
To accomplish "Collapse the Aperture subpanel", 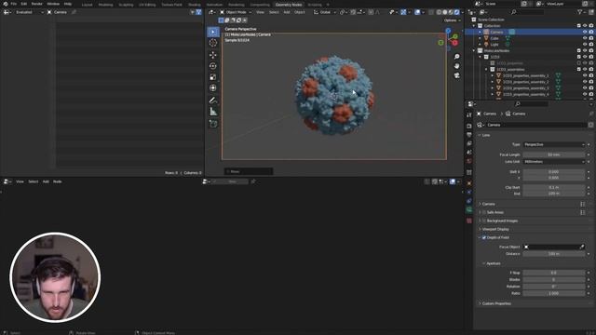I will (493, 263).
